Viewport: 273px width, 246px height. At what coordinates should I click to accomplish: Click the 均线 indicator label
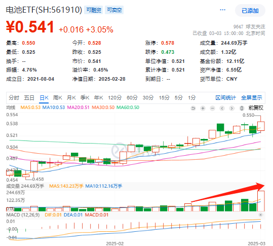coord(11,108)
